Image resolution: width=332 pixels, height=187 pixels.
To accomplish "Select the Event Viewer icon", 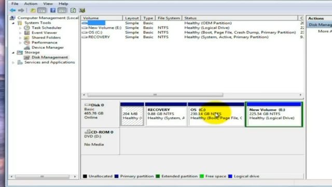I will tap(27, 33).
